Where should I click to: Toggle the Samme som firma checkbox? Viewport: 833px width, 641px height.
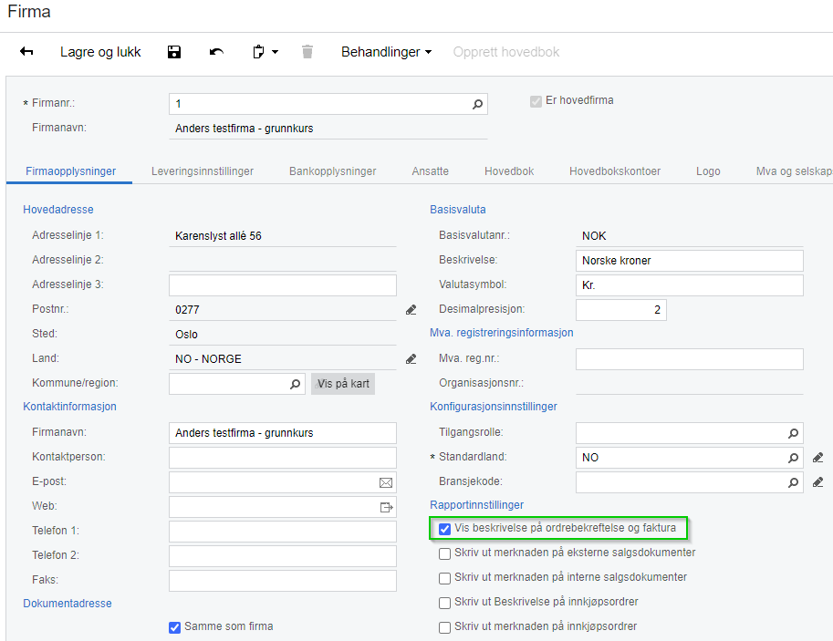point(175,627)
